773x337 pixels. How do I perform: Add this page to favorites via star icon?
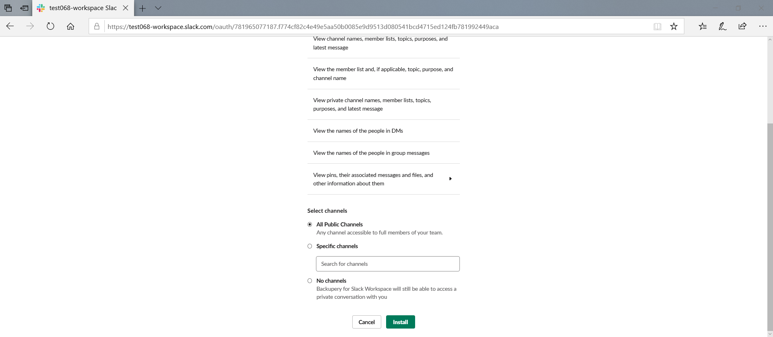(x=673, y=26)
